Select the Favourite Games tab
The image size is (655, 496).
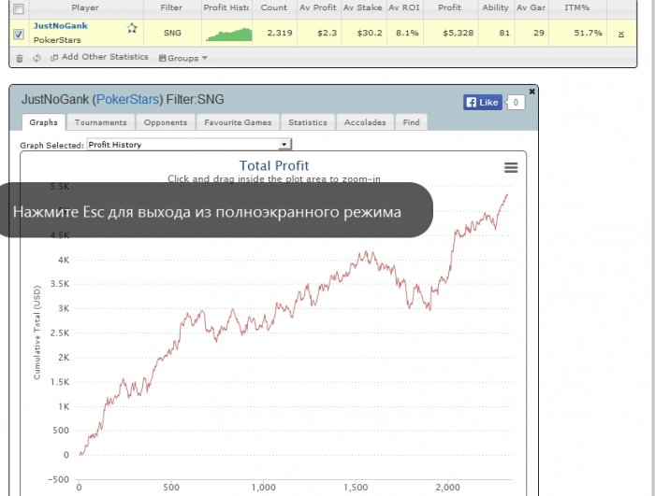click(238, 122)
